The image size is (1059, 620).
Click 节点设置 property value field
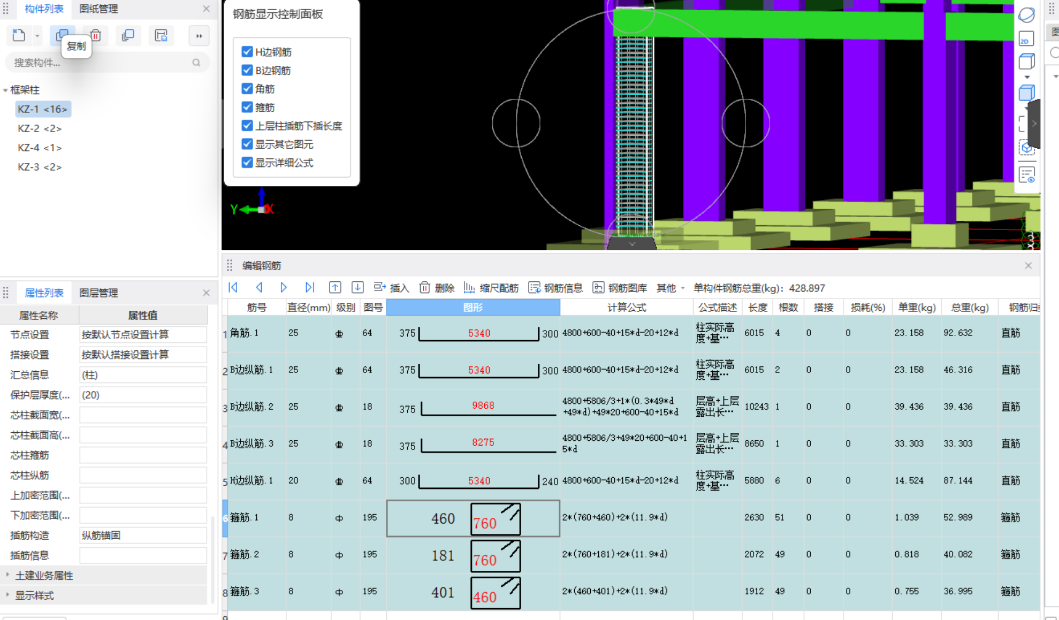(x=143, y=334)
